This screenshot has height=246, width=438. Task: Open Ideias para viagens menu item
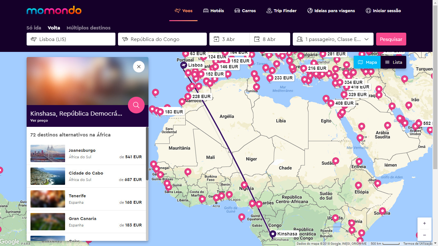tap(331, 11)
